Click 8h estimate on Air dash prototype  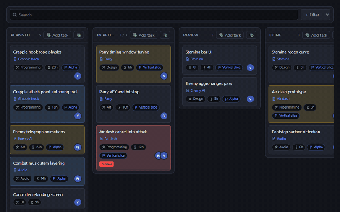coord(310,107)
